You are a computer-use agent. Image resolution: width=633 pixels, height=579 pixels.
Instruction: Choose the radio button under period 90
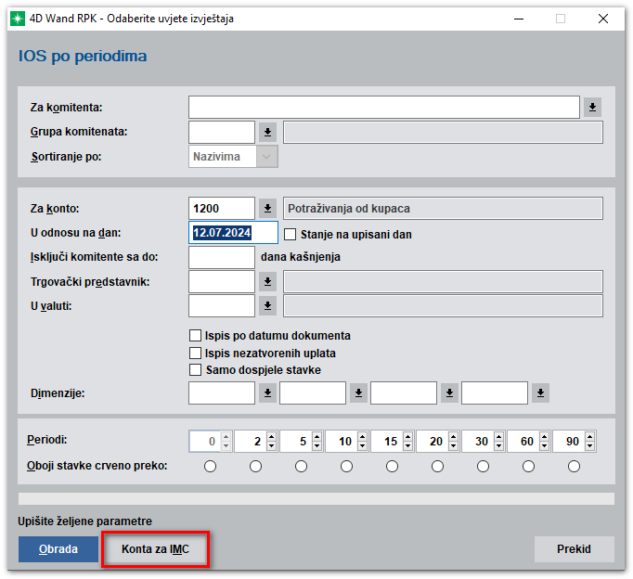click(574, 466)
